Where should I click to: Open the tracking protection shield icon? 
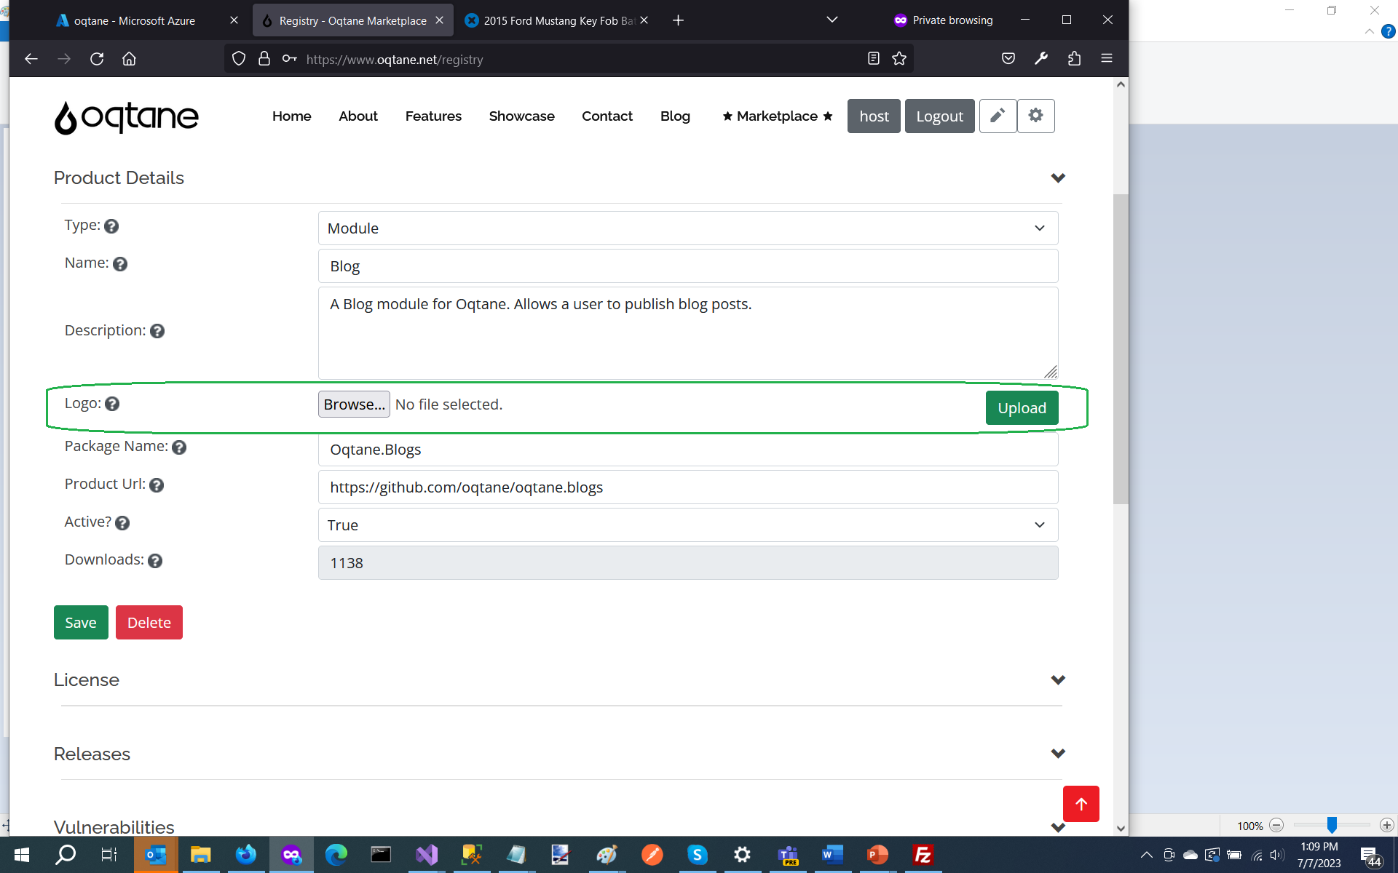click(x=238, y=58)
